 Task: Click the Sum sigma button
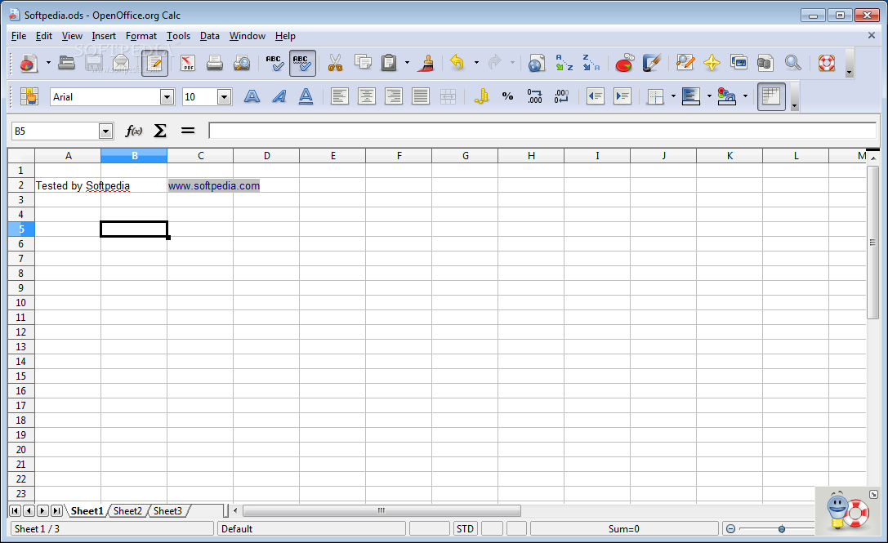pyautogui.click(x=160, y=131)
